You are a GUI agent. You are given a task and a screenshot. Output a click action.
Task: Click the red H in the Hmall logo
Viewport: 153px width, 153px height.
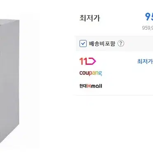point(89,86)
